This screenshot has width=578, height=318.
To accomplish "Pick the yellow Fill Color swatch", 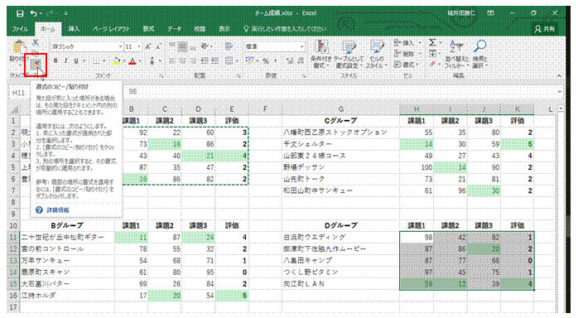I will click(117, 60).
